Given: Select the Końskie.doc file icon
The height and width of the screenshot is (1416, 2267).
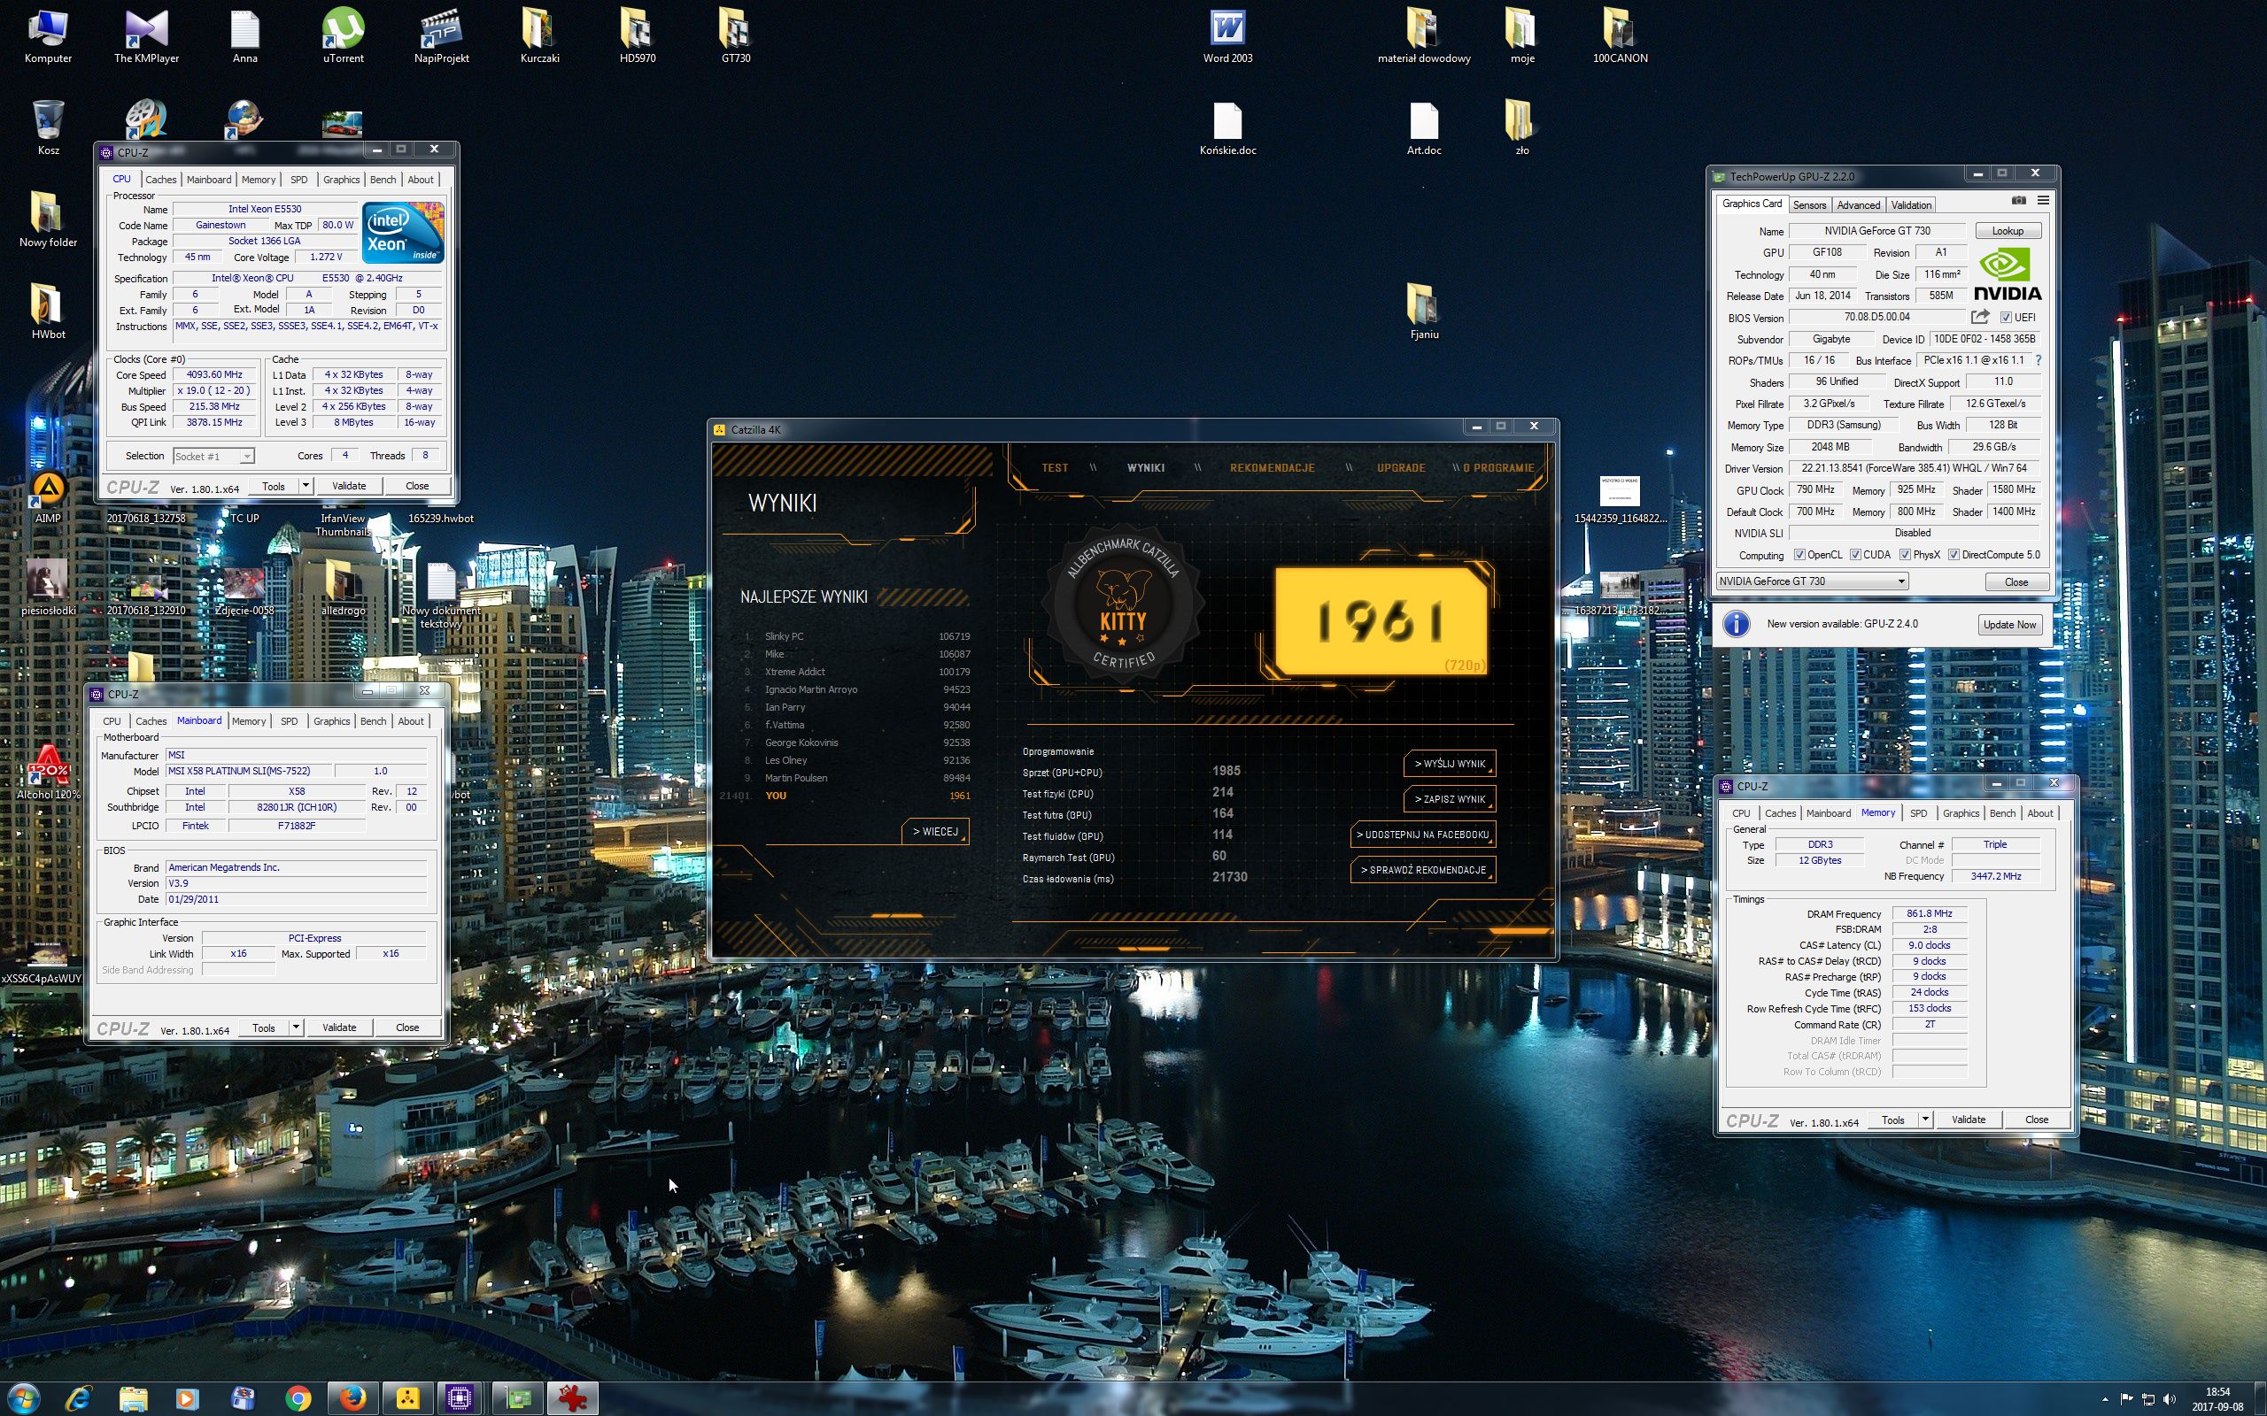Looking at the screenshot, I should 1227,128.
